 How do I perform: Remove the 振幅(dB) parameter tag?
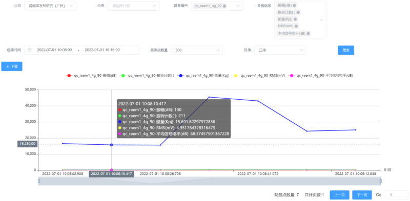tap(294, 6)
